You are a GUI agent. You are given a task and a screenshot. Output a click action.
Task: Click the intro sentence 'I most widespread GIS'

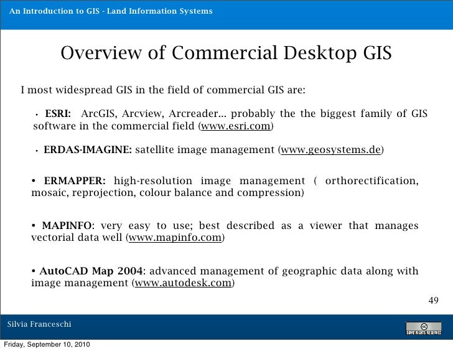pos(77,90)
